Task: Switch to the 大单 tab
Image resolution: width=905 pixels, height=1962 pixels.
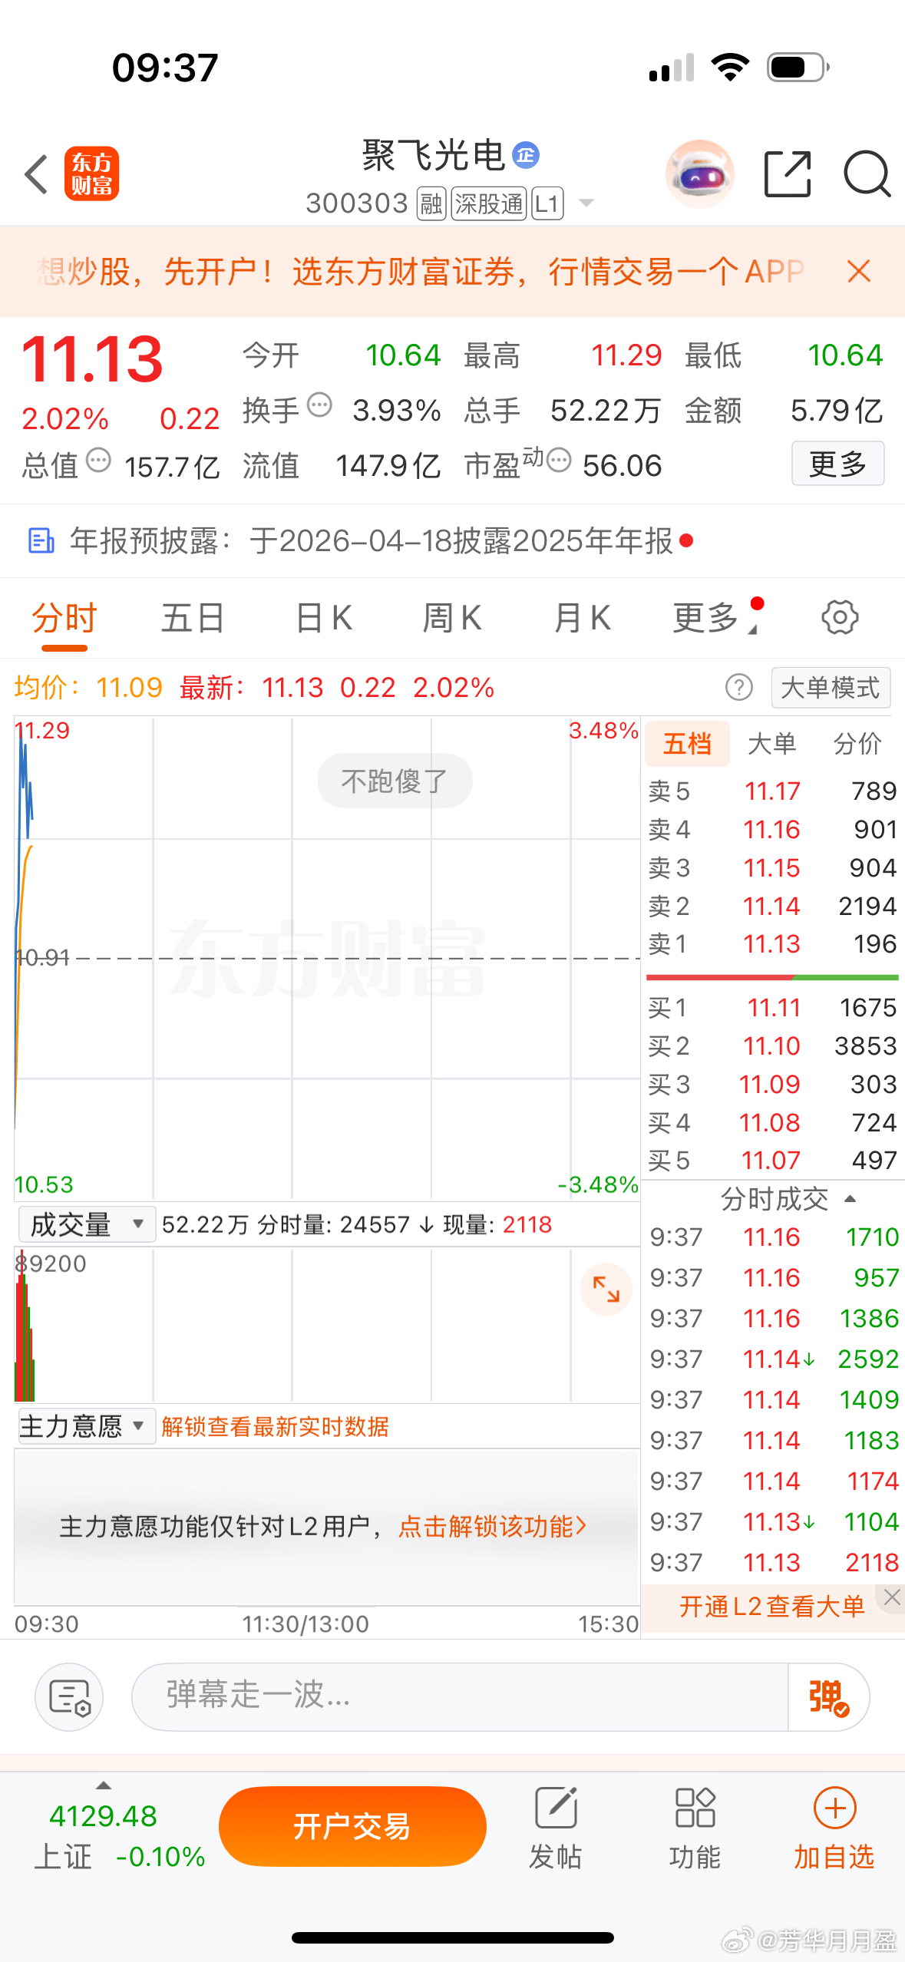Action: point(772,744)
